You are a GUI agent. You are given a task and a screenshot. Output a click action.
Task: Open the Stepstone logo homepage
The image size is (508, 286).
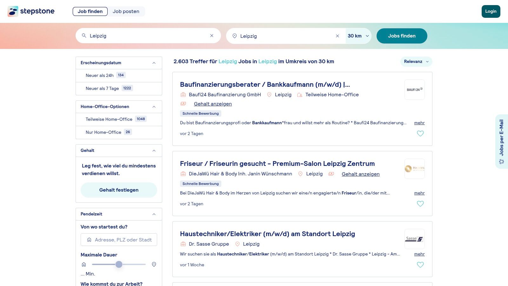pos(31,11)
